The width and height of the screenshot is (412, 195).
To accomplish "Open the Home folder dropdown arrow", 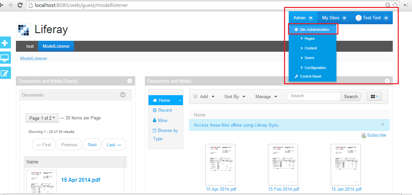I will click(180, 100).
